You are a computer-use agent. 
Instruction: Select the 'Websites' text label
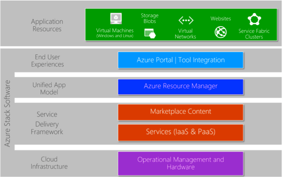(x=221, y=18)
